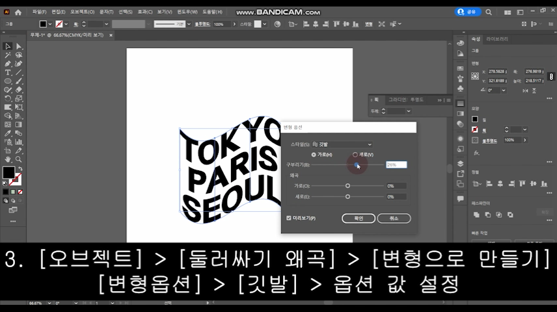Viewport: 557px width, 312px height.
Task: Click the 취소 cancel button
Action: click(x=394, y=218)
